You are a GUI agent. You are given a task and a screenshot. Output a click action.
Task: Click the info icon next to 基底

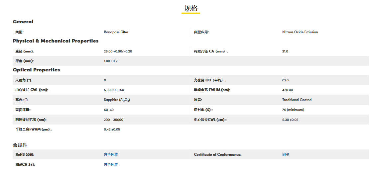coord(26,100)
